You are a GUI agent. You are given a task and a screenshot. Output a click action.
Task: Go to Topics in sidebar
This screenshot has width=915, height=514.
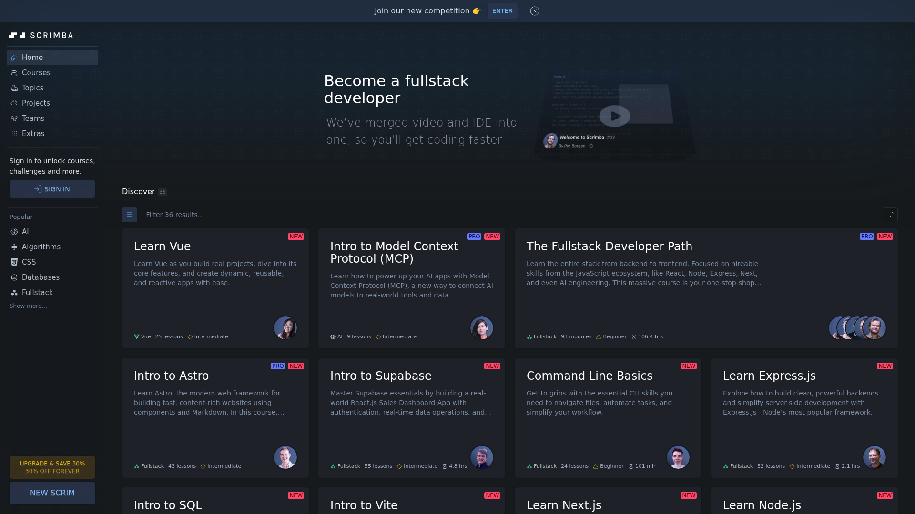(32, 88)
